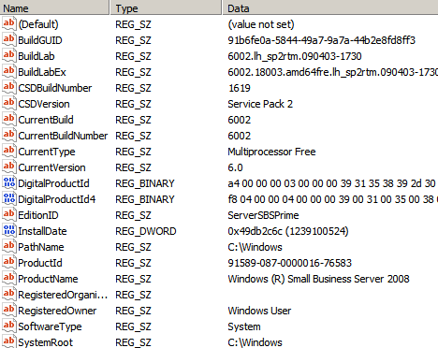Select the DigitalProductId4 binary icon
This screenshot has width=438, height=348.
click(9, 198)
